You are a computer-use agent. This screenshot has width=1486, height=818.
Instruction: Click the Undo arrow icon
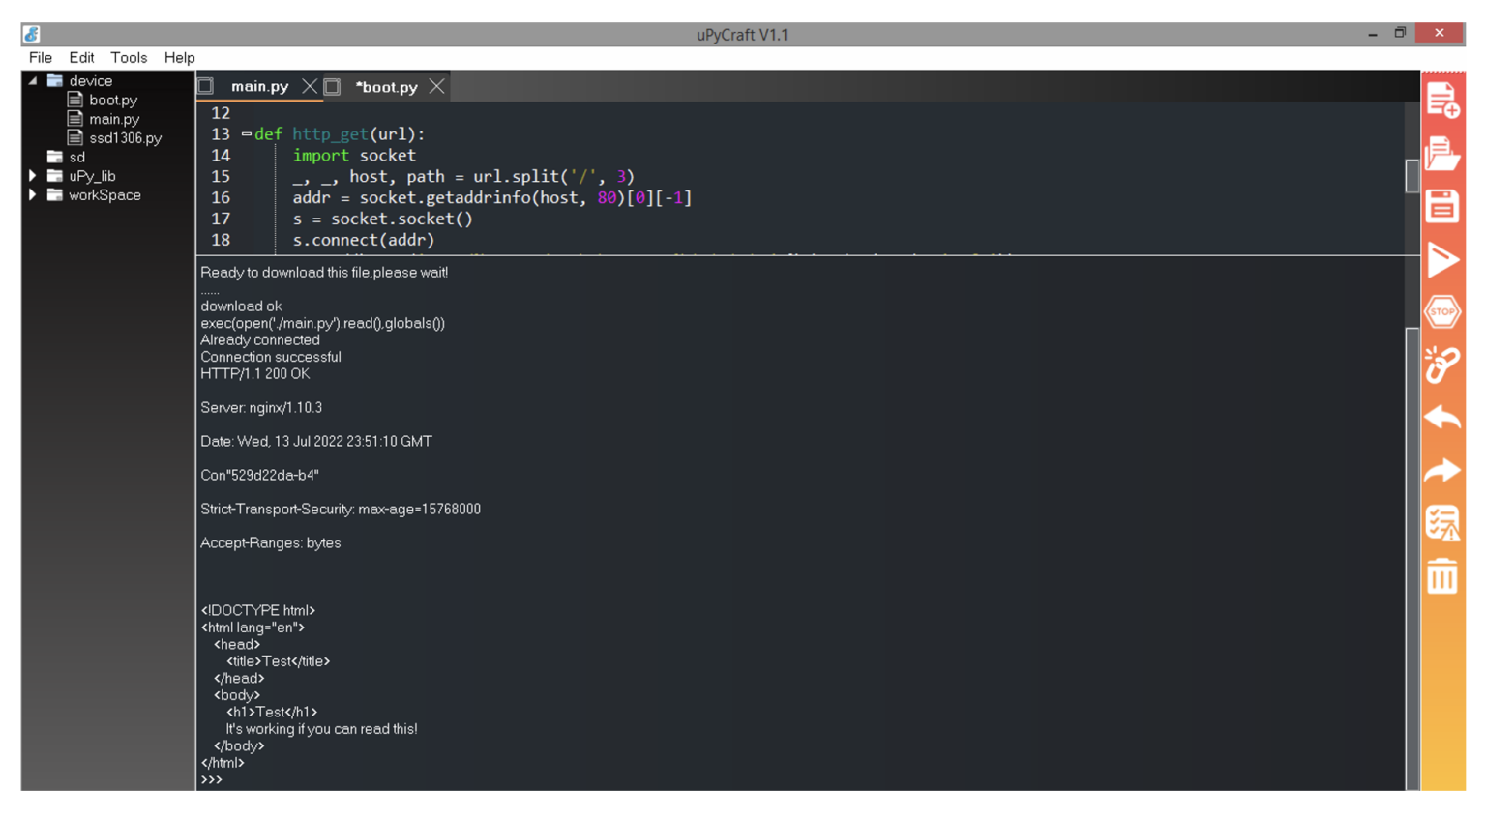pyautogui.click(x=1441, y=418)
